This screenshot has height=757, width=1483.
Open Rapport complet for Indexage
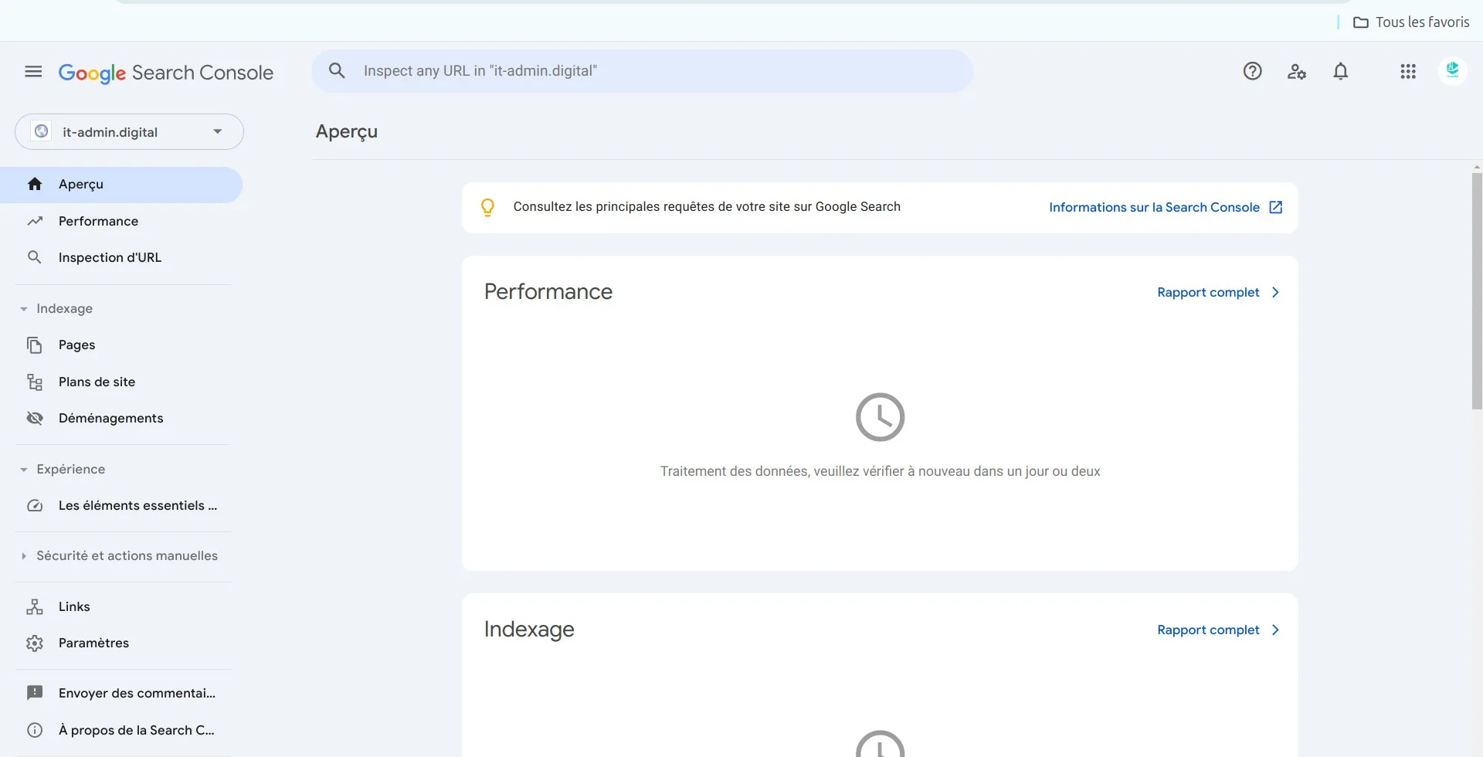1218,630
